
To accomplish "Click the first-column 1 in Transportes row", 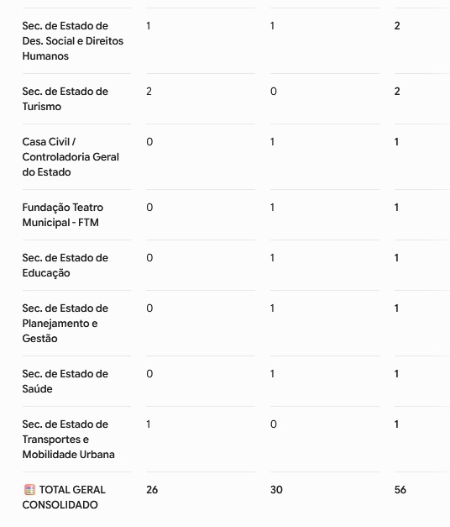I will (x=149, y=424).
